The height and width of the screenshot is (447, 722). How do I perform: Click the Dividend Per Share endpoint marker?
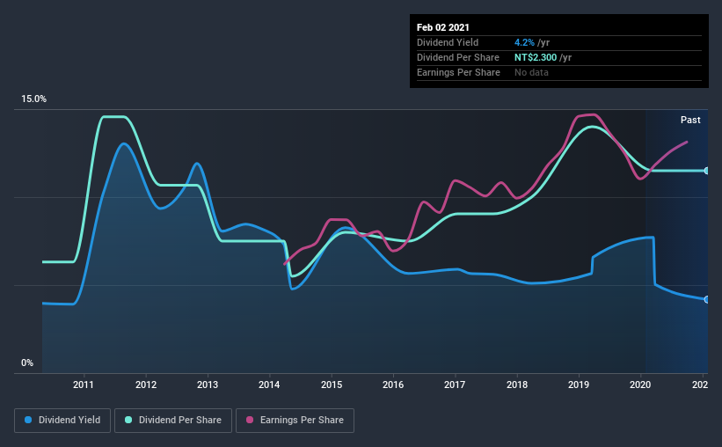pyautogui.click(x=706, y=171)
